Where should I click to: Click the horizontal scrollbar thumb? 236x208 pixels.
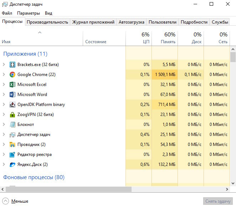[x=69, y=189]
